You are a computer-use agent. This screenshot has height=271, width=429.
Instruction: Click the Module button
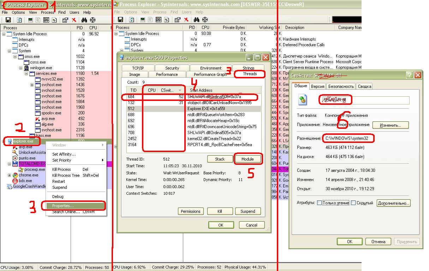(248, 159)
